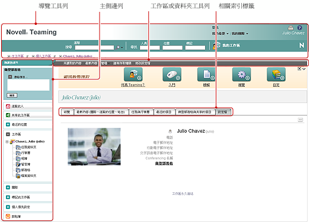The width and height of the screenshot is (310, 222).
Task: Select the Micro-Blogs and Shared Items tab
Action: pyautogui.click(x=195, y=112)
